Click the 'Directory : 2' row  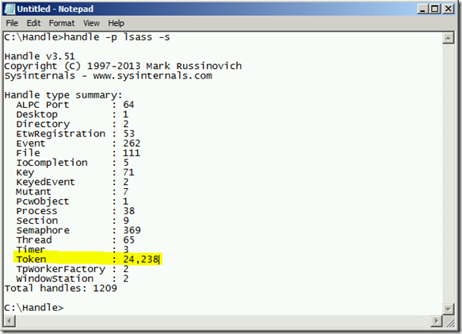pyautogui.click(x=72, y=124)
